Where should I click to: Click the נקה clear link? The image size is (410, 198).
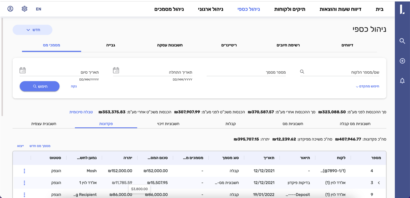tap(74, 86)
